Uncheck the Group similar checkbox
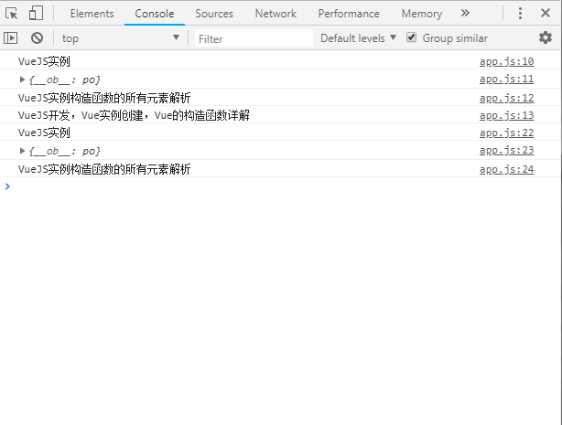 click(412, 37)
